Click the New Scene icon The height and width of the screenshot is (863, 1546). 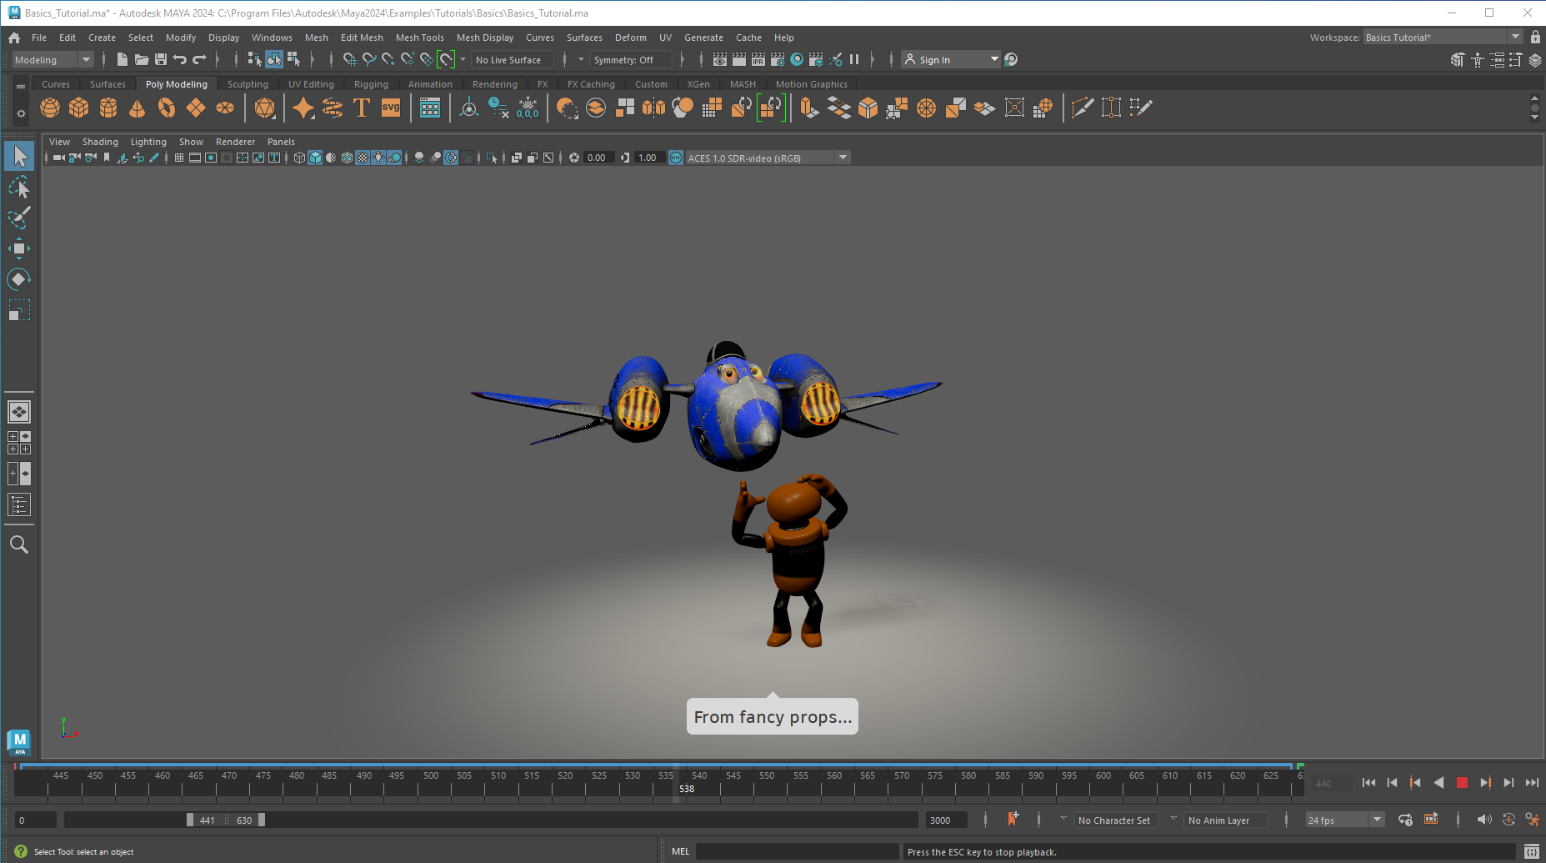pos(123,59)
